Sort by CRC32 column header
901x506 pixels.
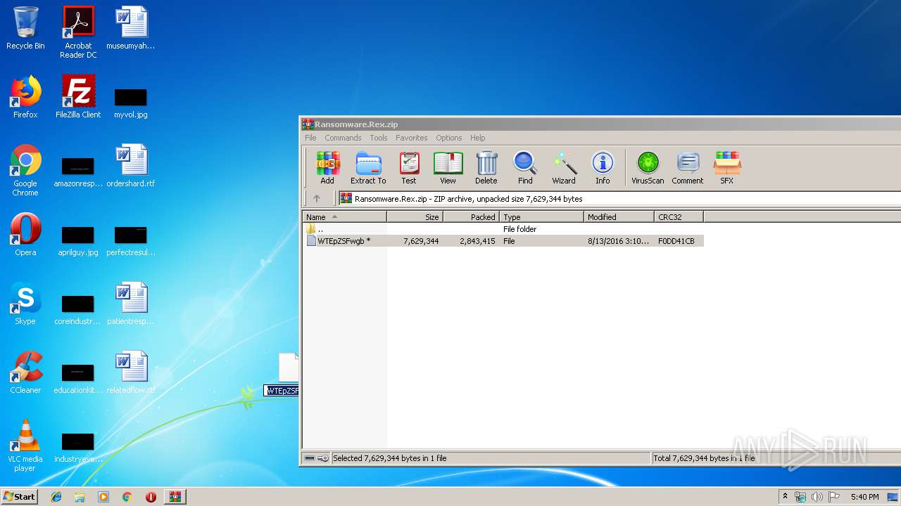(679, 217)
